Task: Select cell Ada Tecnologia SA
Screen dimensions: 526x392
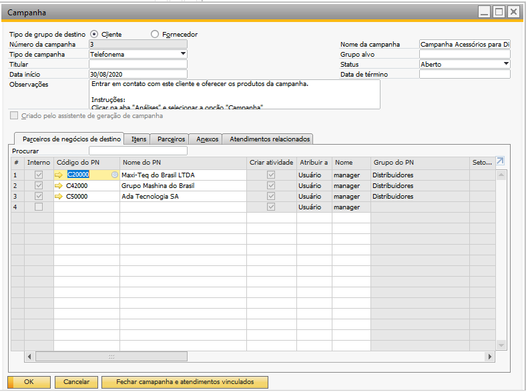Action: tap(183, 197)
